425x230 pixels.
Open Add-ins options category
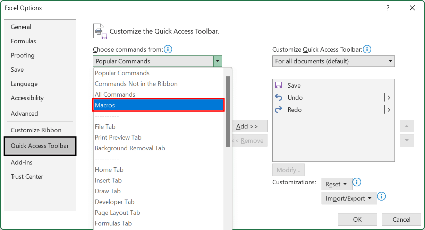(40, 162)
